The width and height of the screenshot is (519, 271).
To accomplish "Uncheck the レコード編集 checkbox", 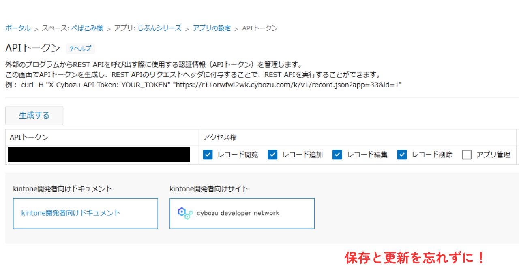I will (x=337, y=155).
